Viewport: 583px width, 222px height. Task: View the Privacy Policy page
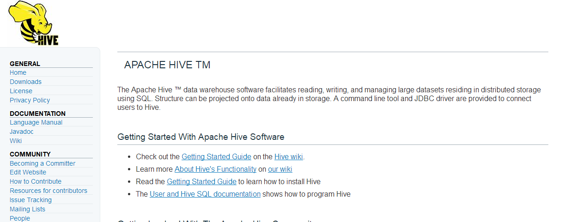tap(30, 100)
